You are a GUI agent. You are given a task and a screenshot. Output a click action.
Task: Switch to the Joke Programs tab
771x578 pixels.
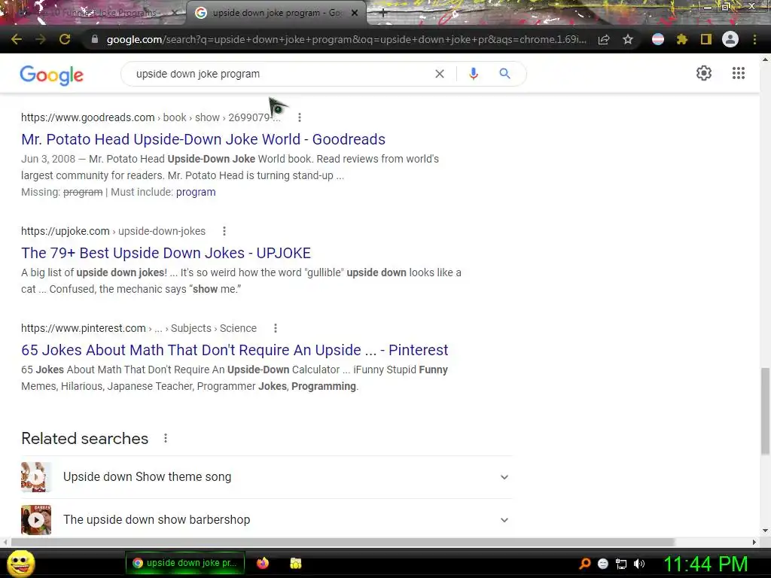pyautogui.click(x=93, y=13)
